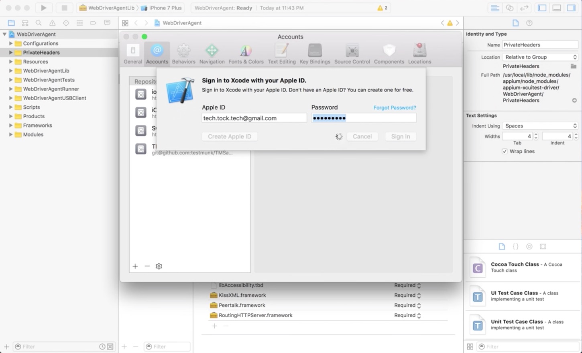Open the Location Relative to Group dropdown
Screen dimensions: 582x353
coord(540,57)
